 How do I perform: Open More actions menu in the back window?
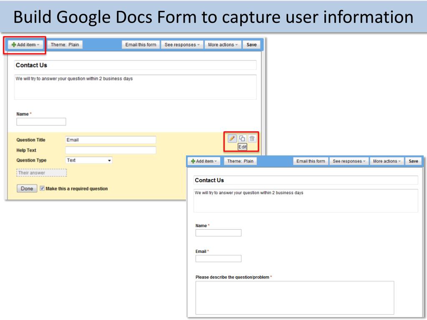(x=223, y=45)
